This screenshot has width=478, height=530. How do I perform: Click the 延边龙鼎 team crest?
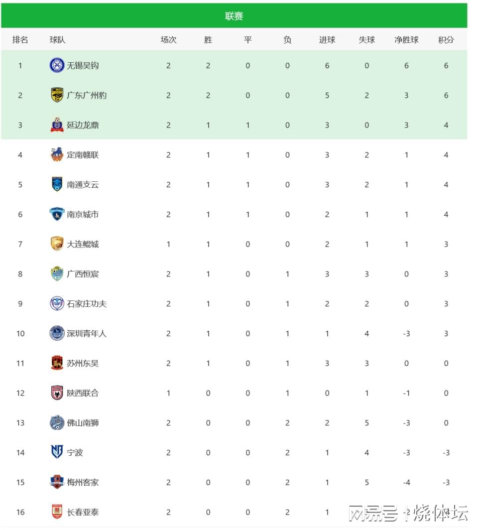[57, 125]
